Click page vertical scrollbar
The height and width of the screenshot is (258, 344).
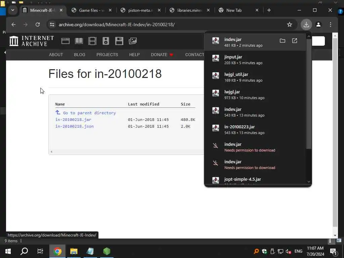(x=335, y=132)
